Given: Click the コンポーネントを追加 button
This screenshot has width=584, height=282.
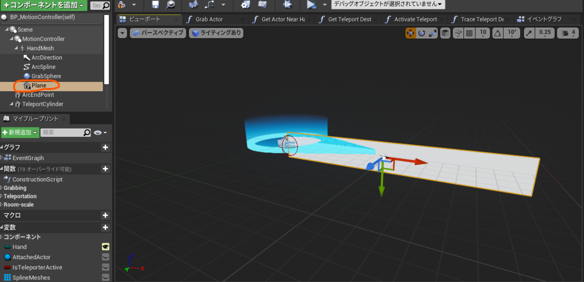Looking at the screenshot, I should pos(44,5).
